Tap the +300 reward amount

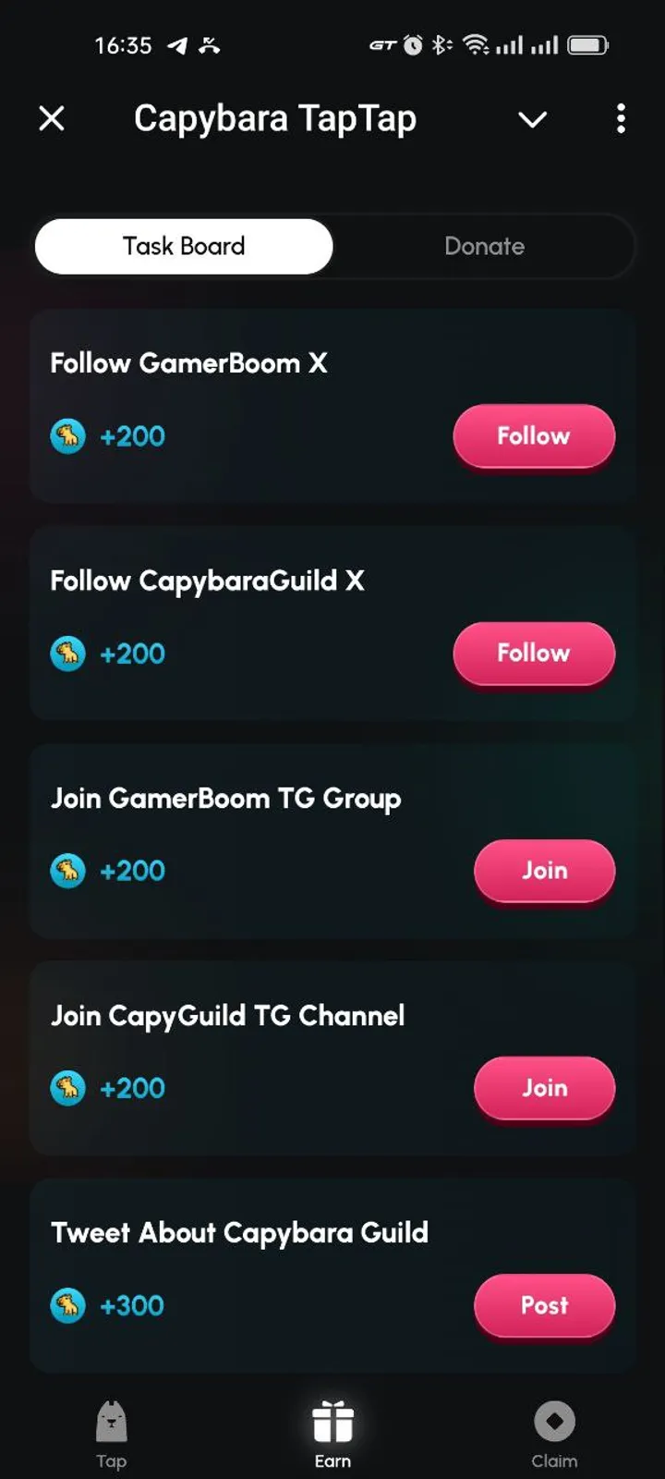click(x=132, y=1305)
